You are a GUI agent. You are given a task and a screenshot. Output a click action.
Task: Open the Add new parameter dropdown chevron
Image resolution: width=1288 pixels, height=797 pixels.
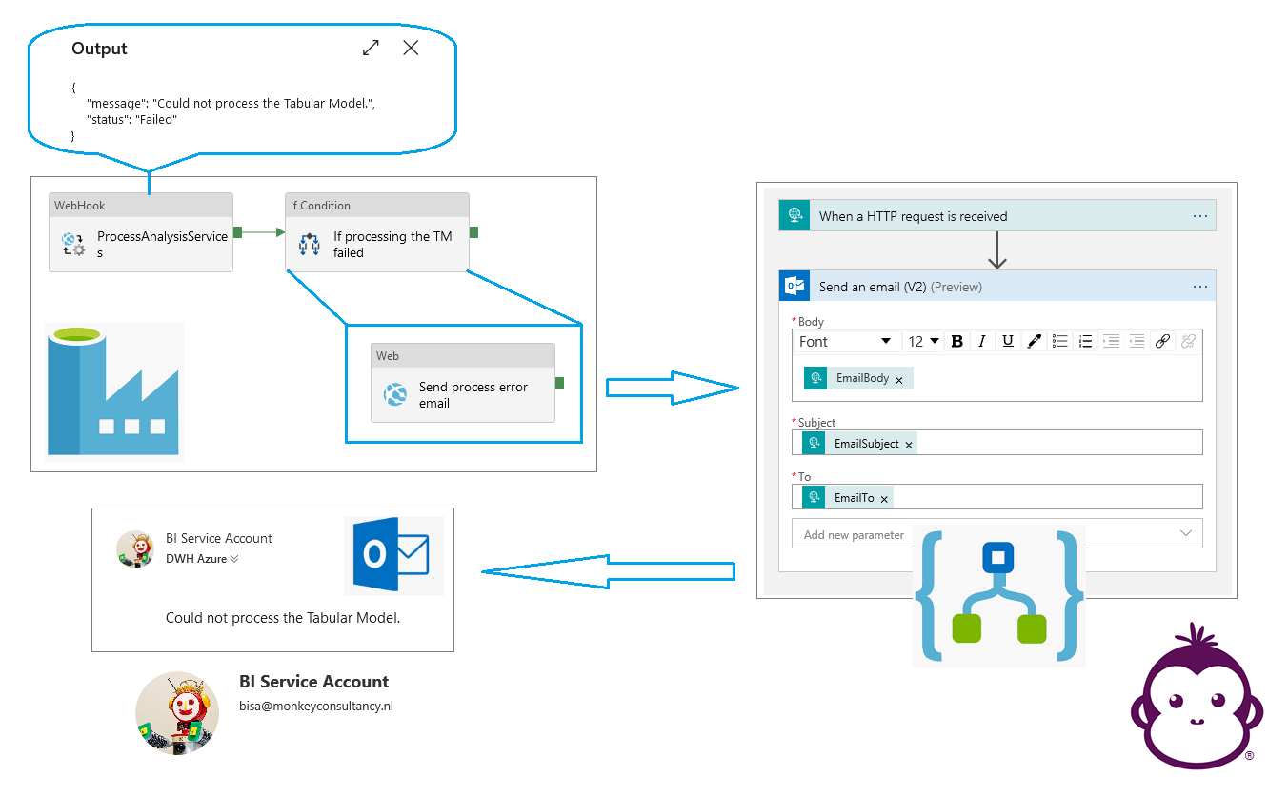click(x=1186, y=533)
